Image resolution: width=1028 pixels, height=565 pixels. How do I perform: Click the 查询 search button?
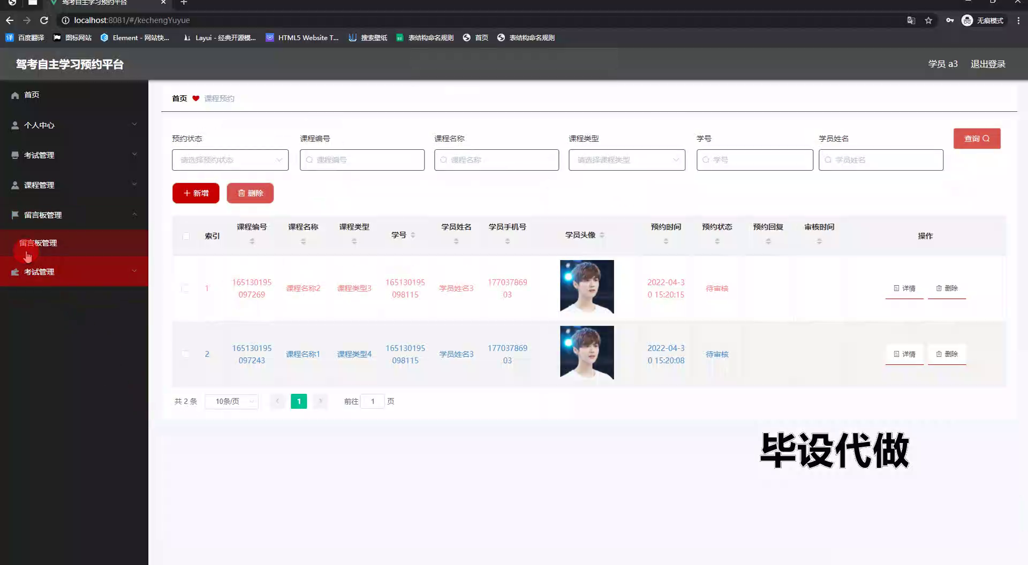tap(977, 139)
